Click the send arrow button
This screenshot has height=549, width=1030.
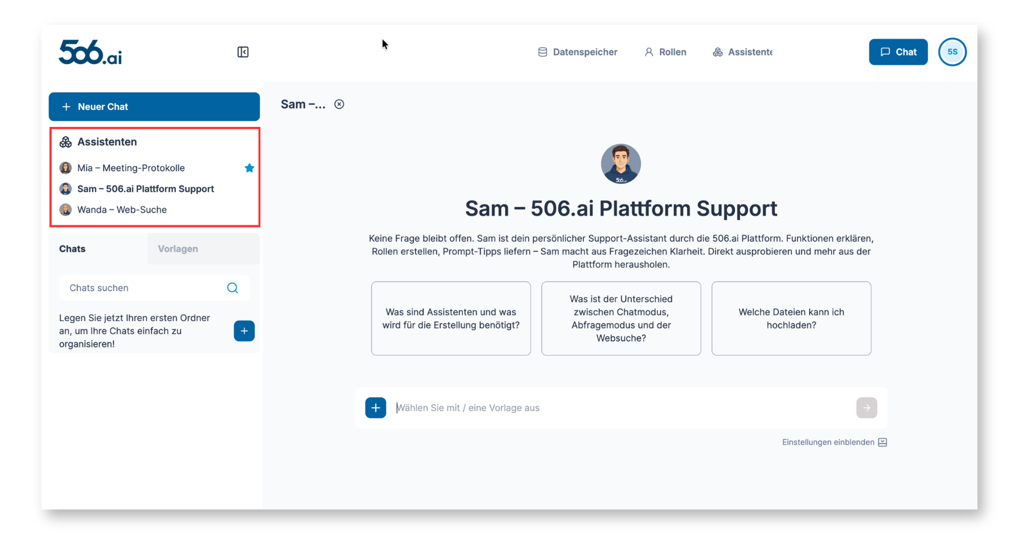tap(866, 408)
